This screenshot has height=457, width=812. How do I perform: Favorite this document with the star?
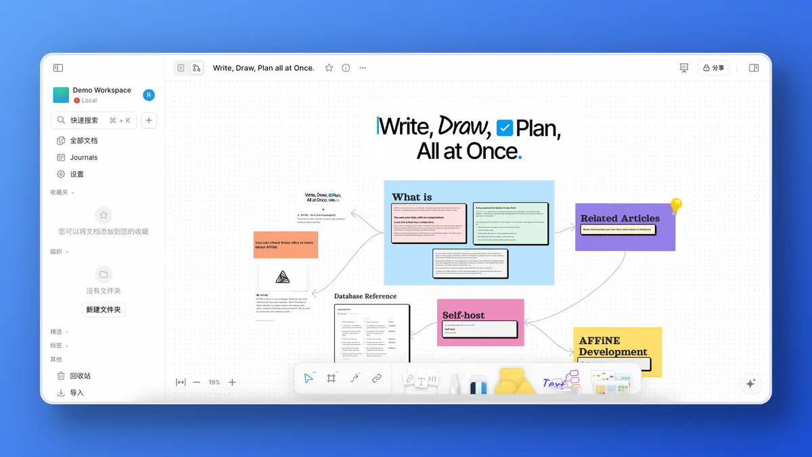[329, 68]
